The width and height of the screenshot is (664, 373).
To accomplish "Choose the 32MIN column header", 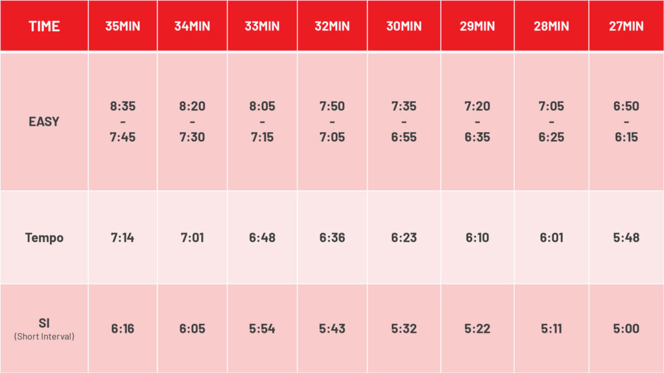I will tap(333, 26).
